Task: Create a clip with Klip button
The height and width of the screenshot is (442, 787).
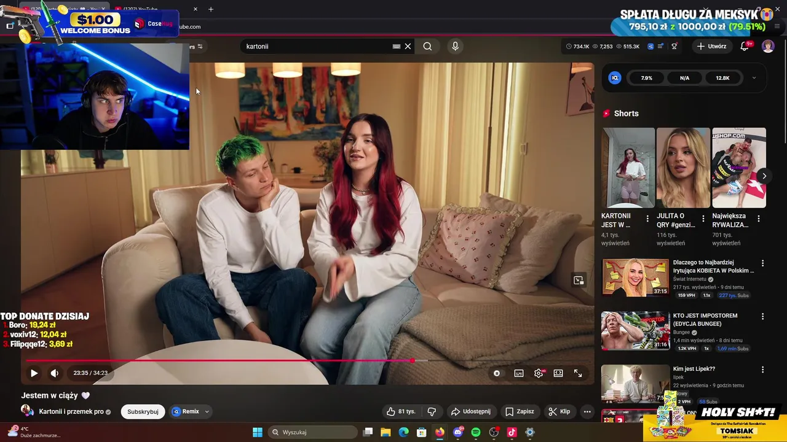Action: coord(559,411)
